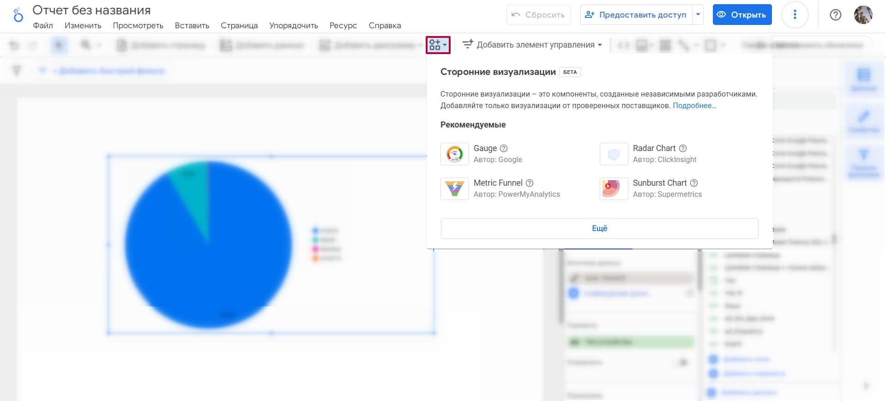Click the three-dot more options button

(795, 15)
